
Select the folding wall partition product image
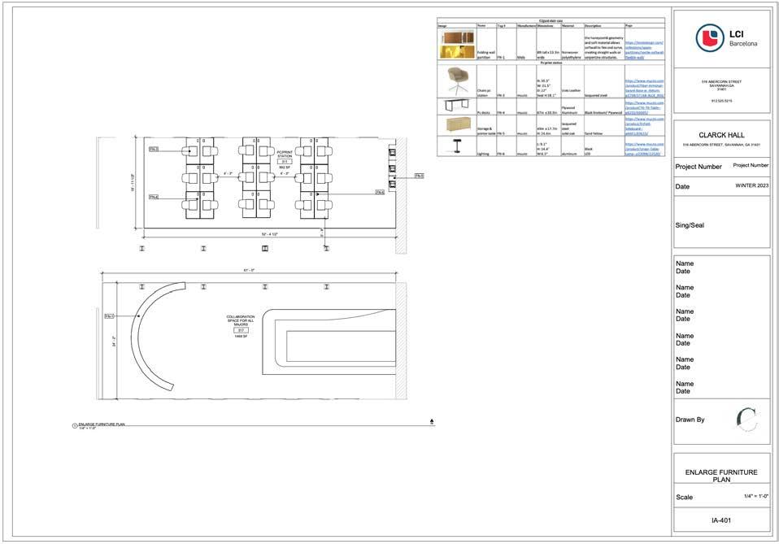coord(456,44)
